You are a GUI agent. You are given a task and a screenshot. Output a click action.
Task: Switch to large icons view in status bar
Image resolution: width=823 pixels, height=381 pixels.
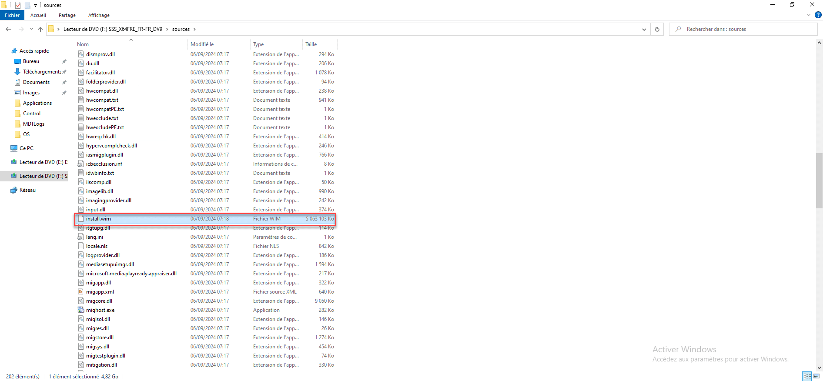tap(816, 376)
